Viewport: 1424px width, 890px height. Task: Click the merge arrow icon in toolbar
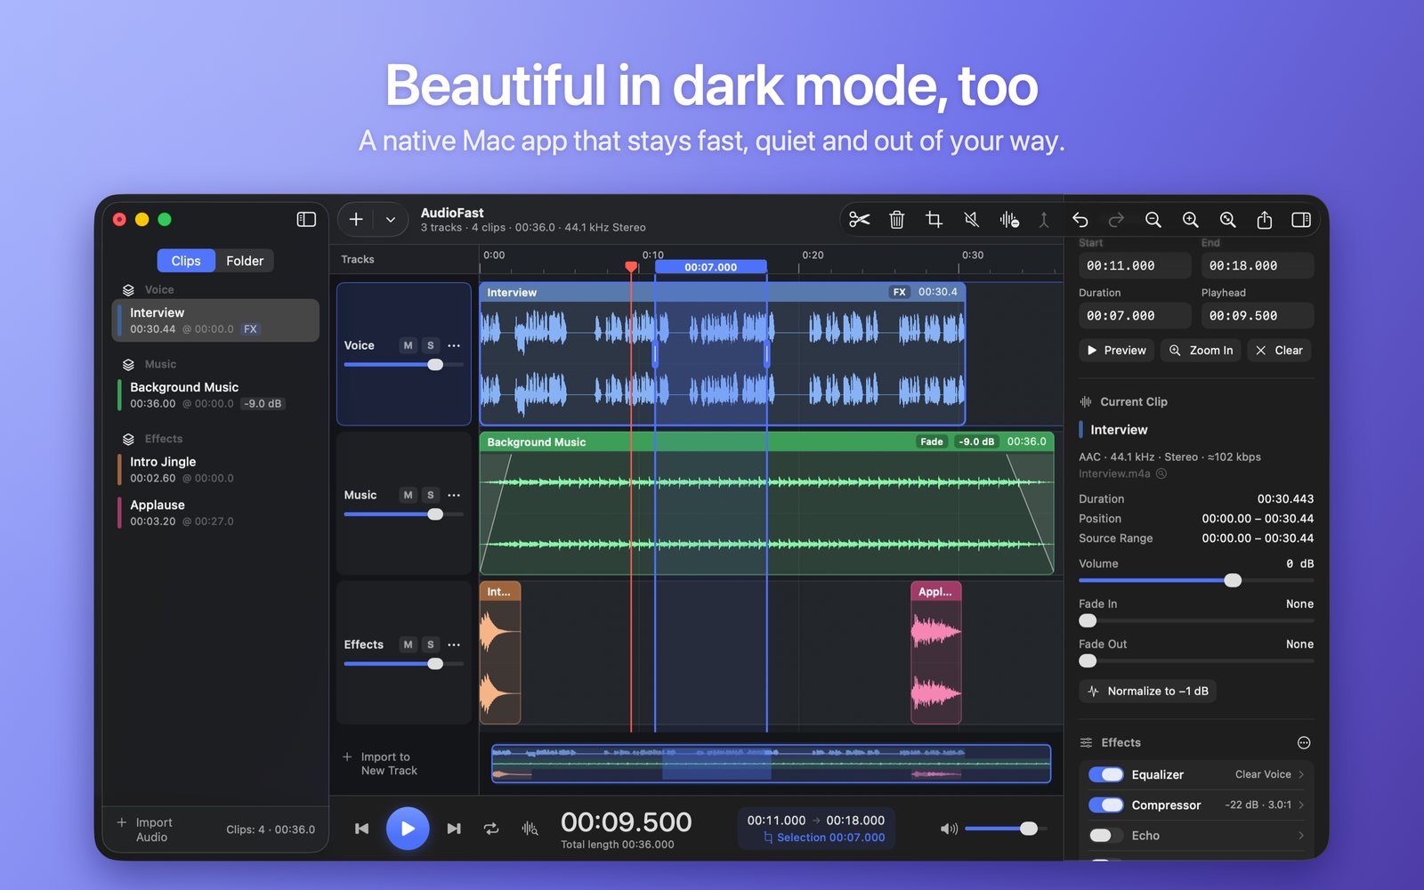(x=1044, y=220)
